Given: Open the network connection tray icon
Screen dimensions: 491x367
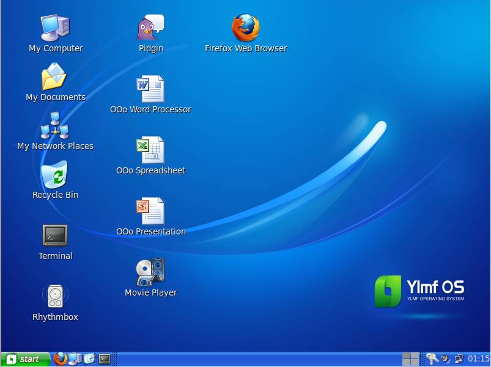Looking at the screenshot, I should (459, 359).
